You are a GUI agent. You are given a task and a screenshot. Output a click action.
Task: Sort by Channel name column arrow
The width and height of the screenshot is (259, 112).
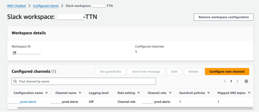[80, 93]
